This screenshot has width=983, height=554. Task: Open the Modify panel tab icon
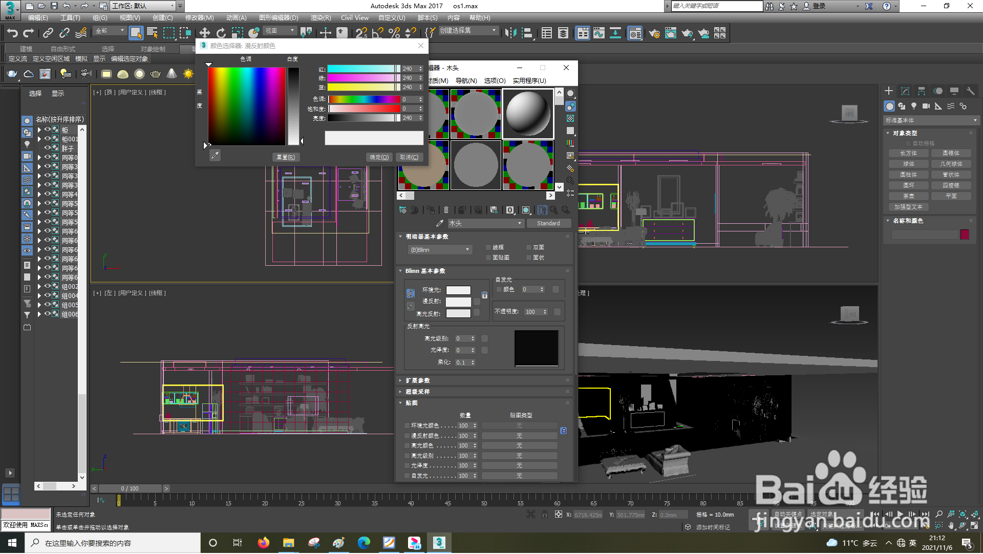click(x=905, y=91)
